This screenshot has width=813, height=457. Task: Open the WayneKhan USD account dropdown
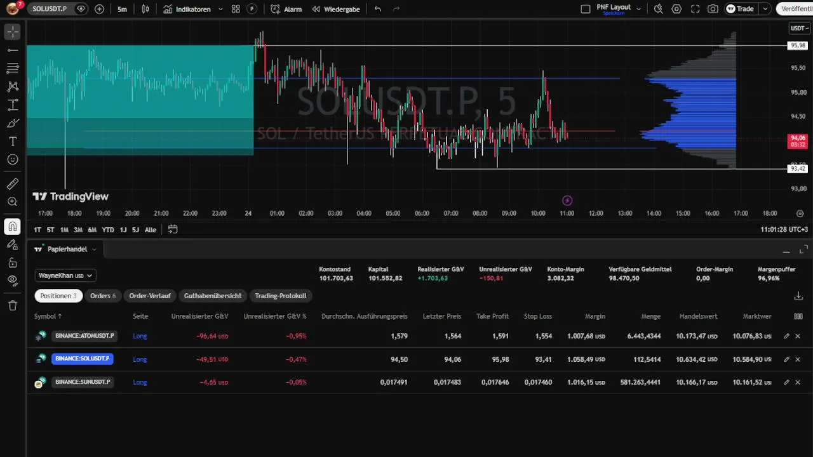coord(65,275)
